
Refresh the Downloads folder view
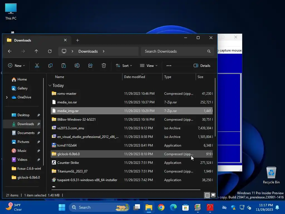[50, 51]
